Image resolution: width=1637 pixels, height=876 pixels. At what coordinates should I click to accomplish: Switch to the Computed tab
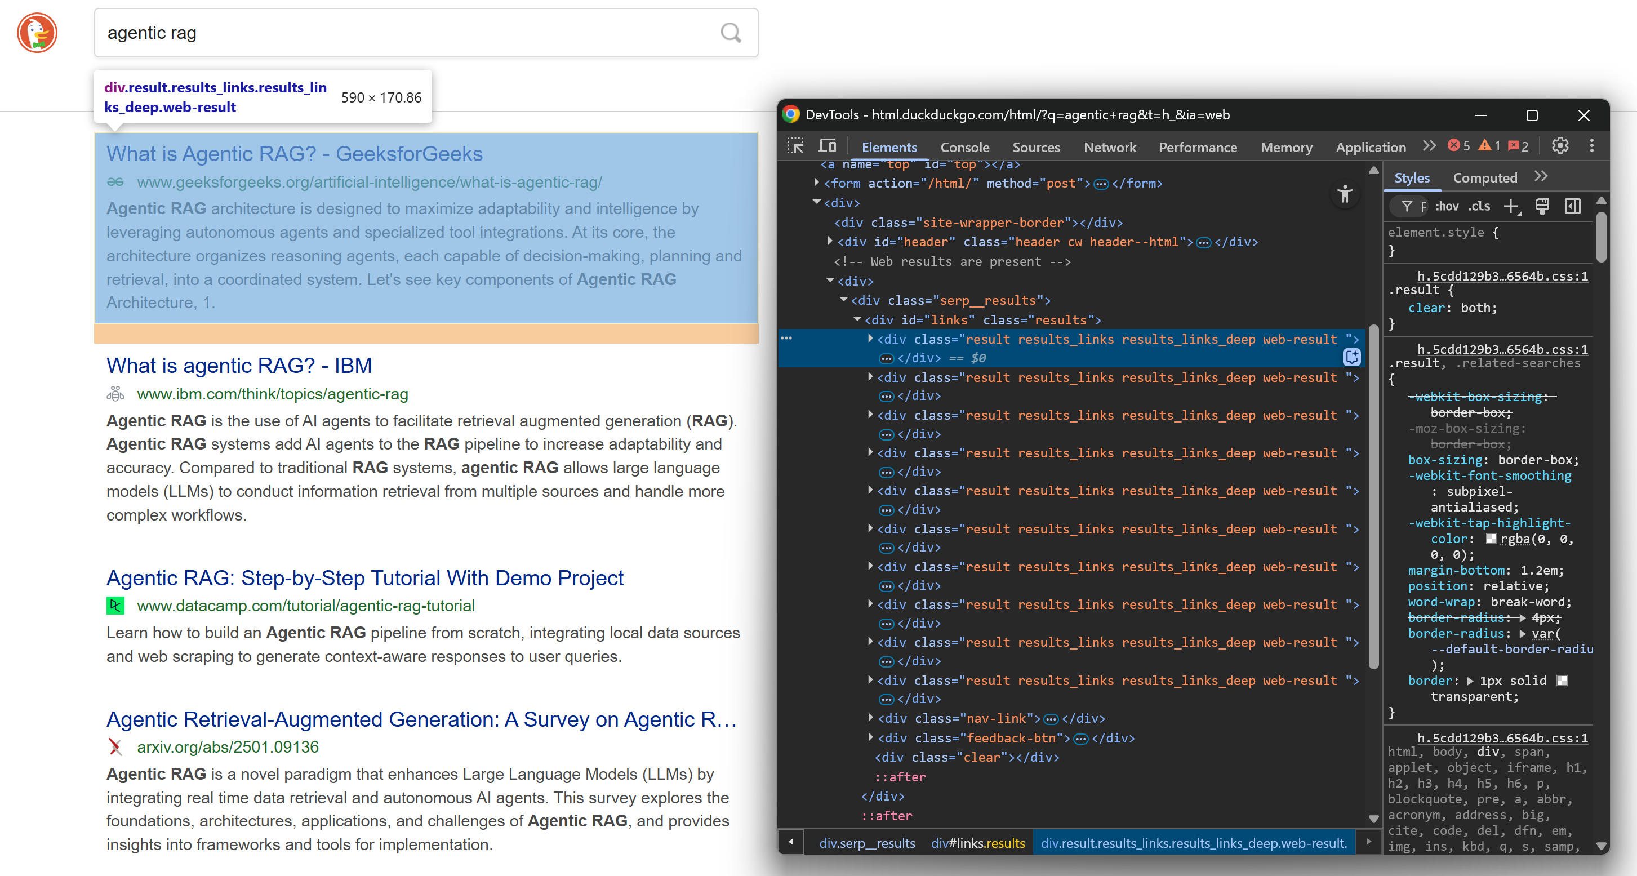pos(1484,177)
